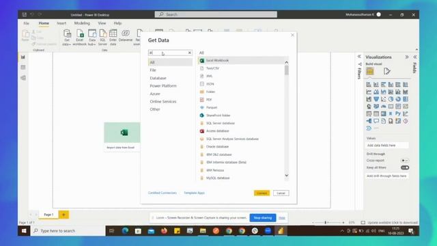Expand the Filters pane chevron
This screenshot has width=437, height=246.
pos(359,57)
